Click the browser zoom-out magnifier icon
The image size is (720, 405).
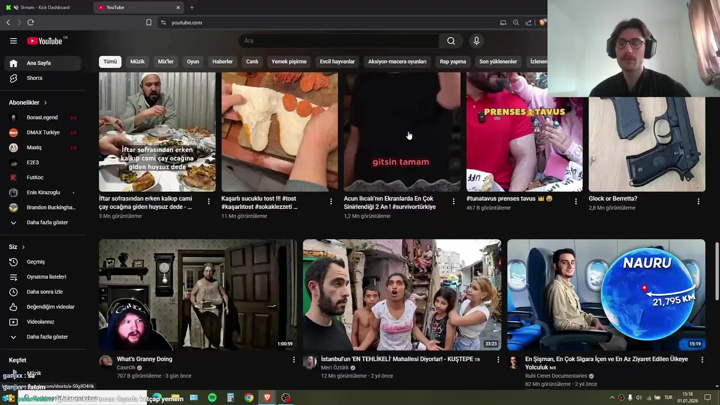click(516, 22)
